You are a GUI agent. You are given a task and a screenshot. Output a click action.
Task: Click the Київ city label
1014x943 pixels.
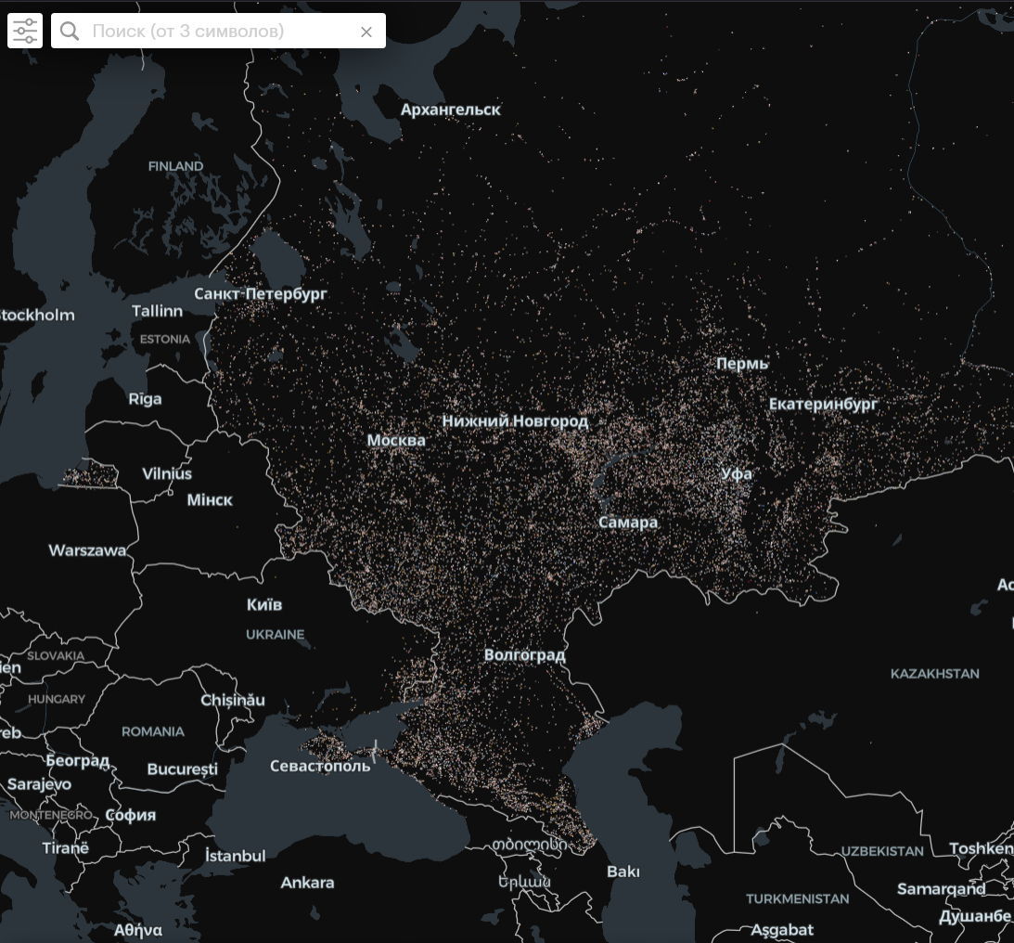(x=264, y=604)
